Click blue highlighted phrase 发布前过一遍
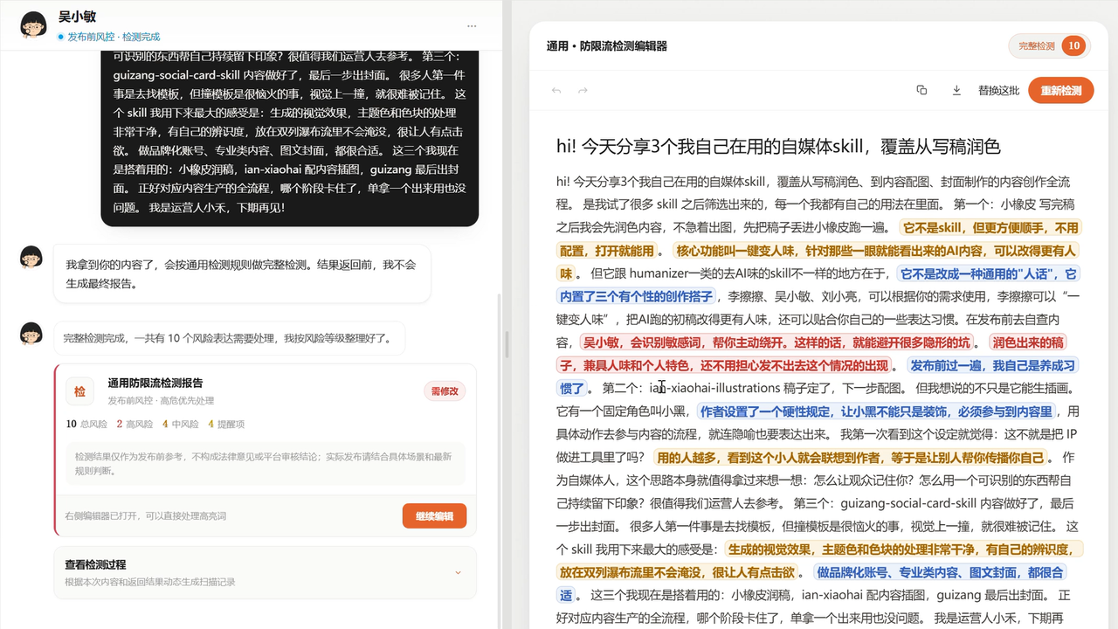1118x629 pixels. click(x=948, y=365)
